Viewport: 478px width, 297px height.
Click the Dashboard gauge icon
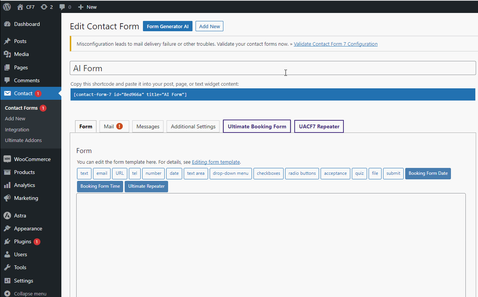click(x=7, y=24)
